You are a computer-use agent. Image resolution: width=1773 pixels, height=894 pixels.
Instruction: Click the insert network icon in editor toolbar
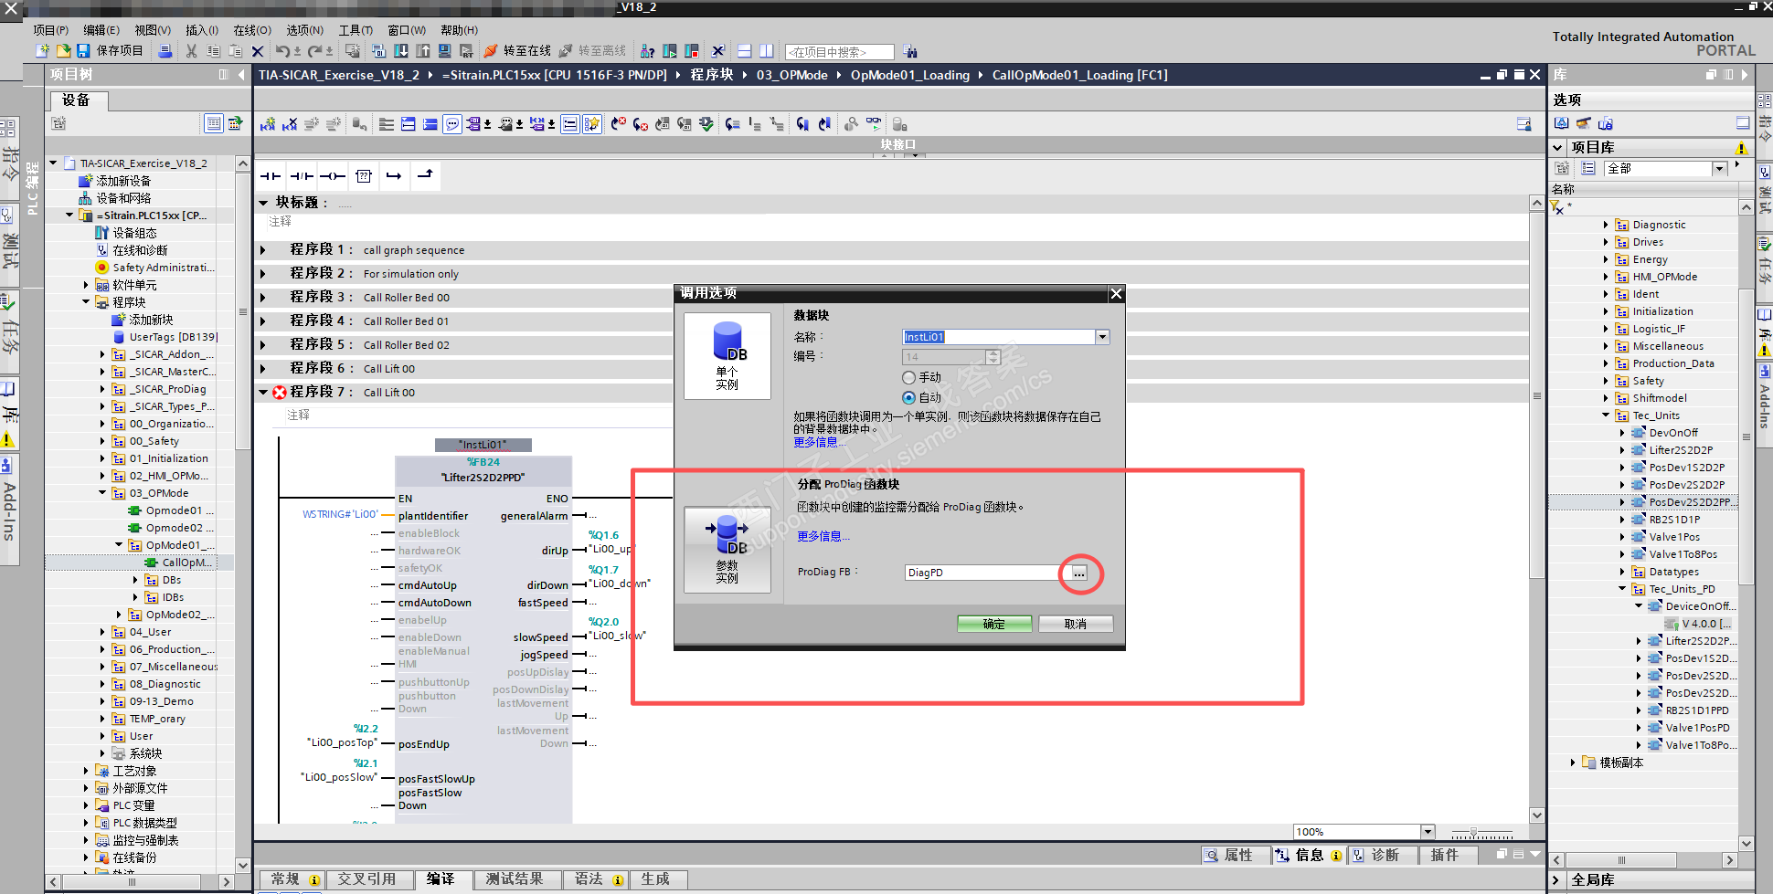pyautogui.click(x=268, y=124)
